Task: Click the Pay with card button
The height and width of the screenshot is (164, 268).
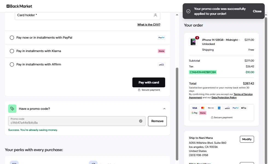Action: pyautogui.click(x=149, y=82)
